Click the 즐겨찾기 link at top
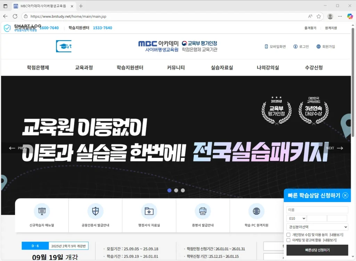Image resolution: width=356 pixels, height=261 pixels. coord(310,28)
